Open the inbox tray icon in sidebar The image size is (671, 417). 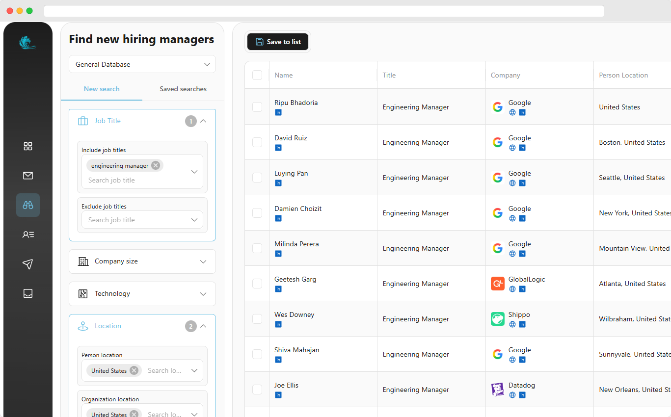point(28,293)
